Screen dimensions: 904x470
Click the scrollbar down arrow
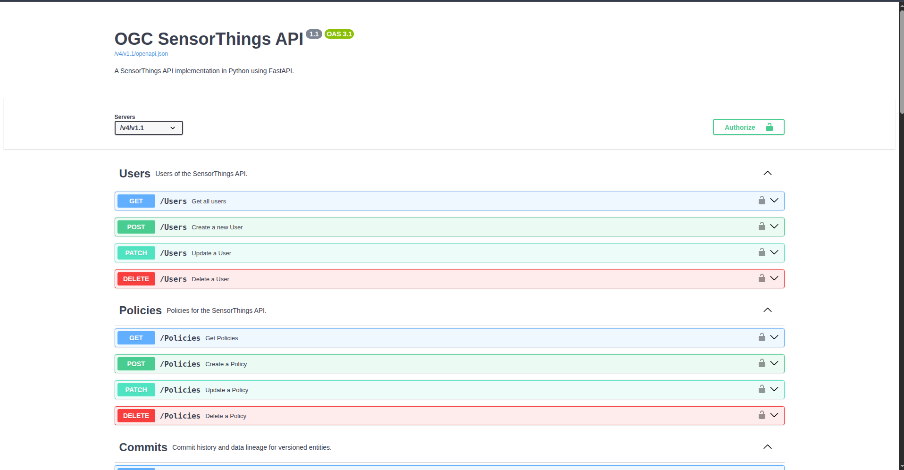901,467
